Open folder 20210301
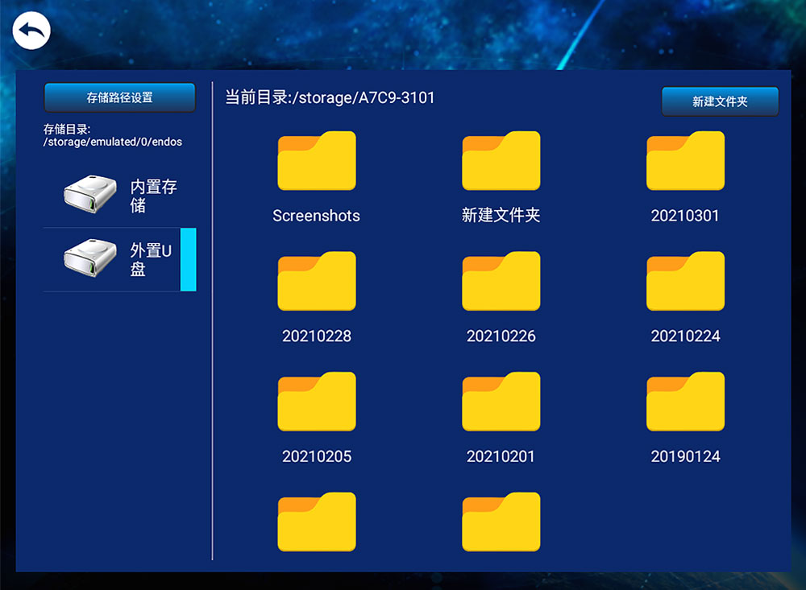 click(x=685, y=161)
